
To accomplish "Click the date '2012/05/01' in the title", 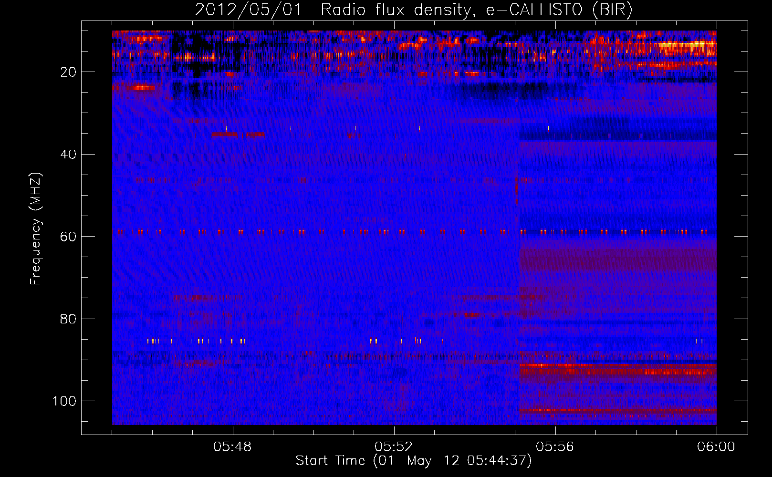I will (249, 10).
